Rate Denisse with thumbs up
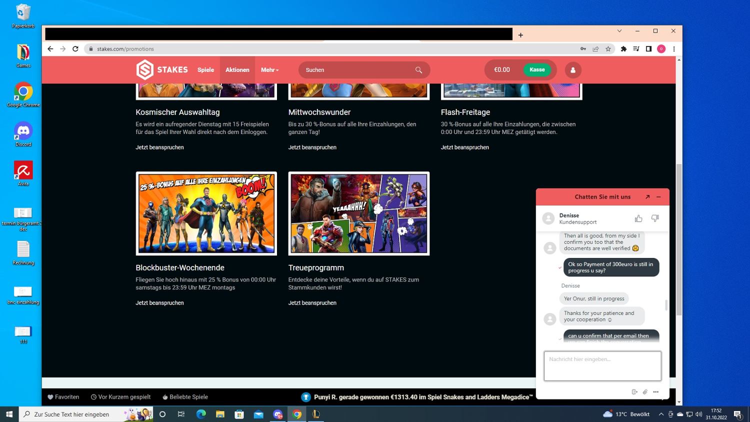The height and width of the screenshot is (422, 750). (x=638, y=218)
